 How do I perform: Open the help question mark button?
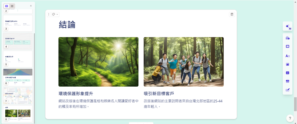pos(290,118)
